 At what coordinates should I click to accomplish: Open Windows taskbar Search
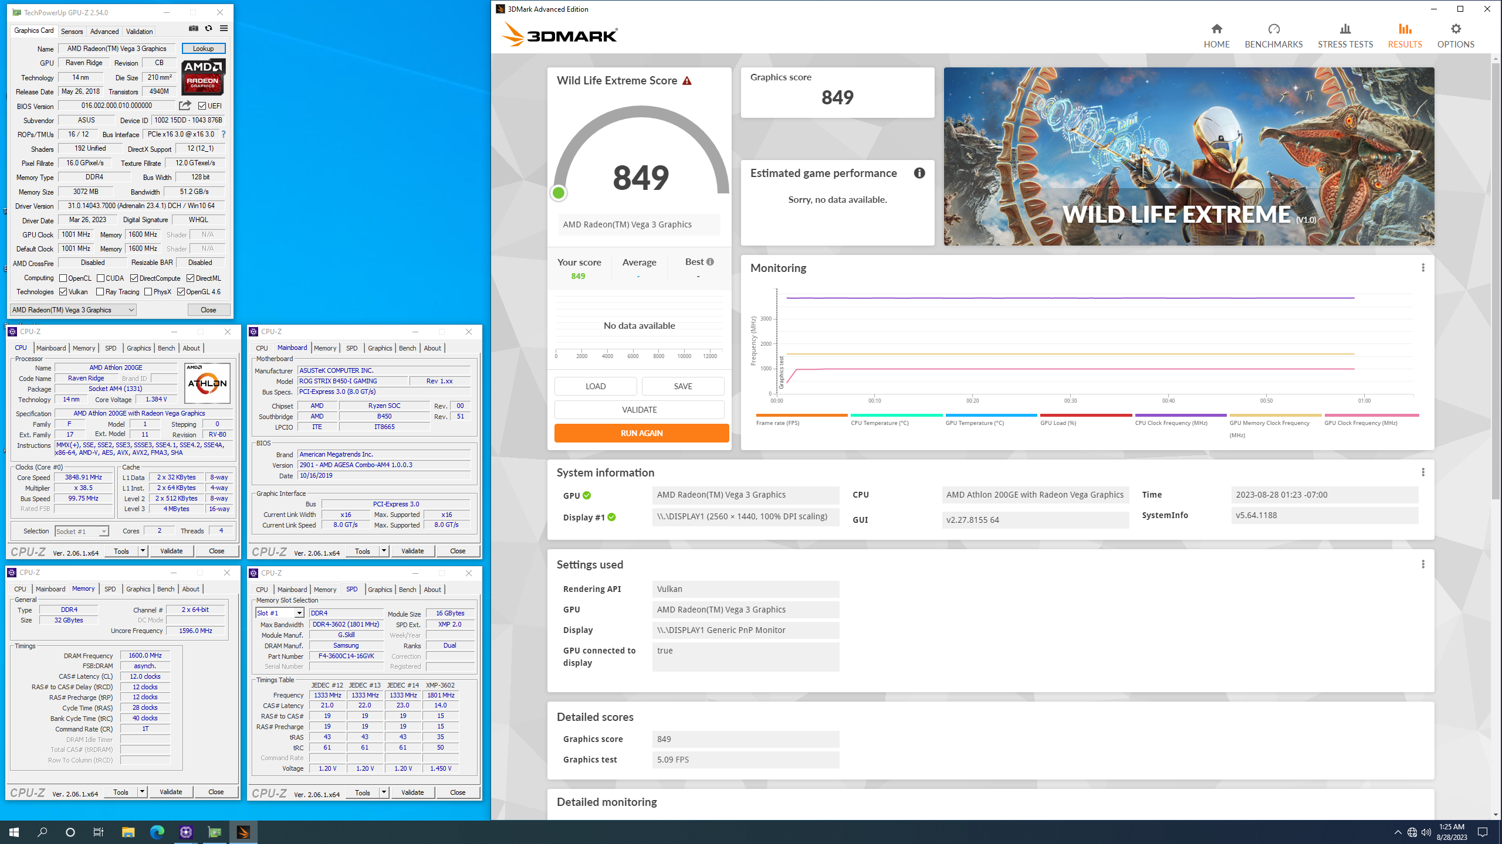42,832
